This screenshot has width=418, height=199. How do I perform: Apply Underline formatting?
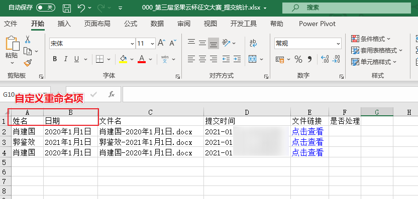point(77,59)
